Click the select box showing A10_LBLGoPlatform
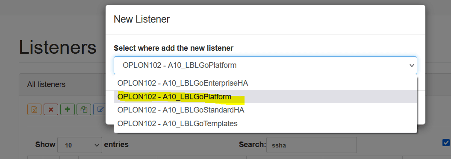The width and height of the screenshot is (451, 159). tap(265, 65)
